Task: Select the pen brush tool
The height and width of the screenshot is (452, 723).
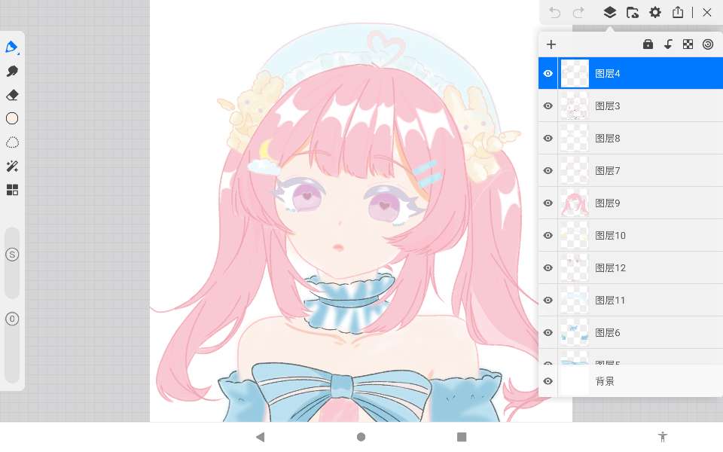Action: click(12, 47)
